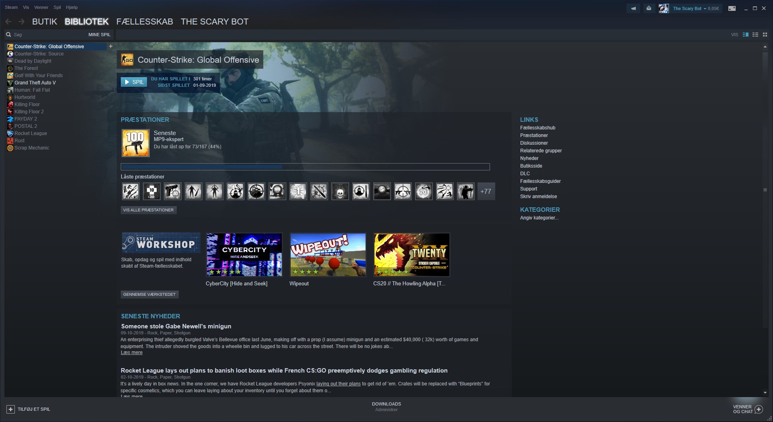Switch to the BUTIK tab
The image size is (773, 422).
[x=45, y=22]
